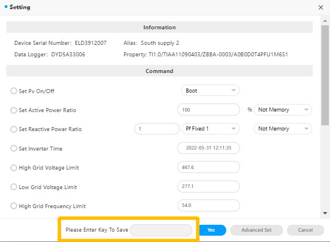Focus the key to save input field

click(x=161, y=230)
